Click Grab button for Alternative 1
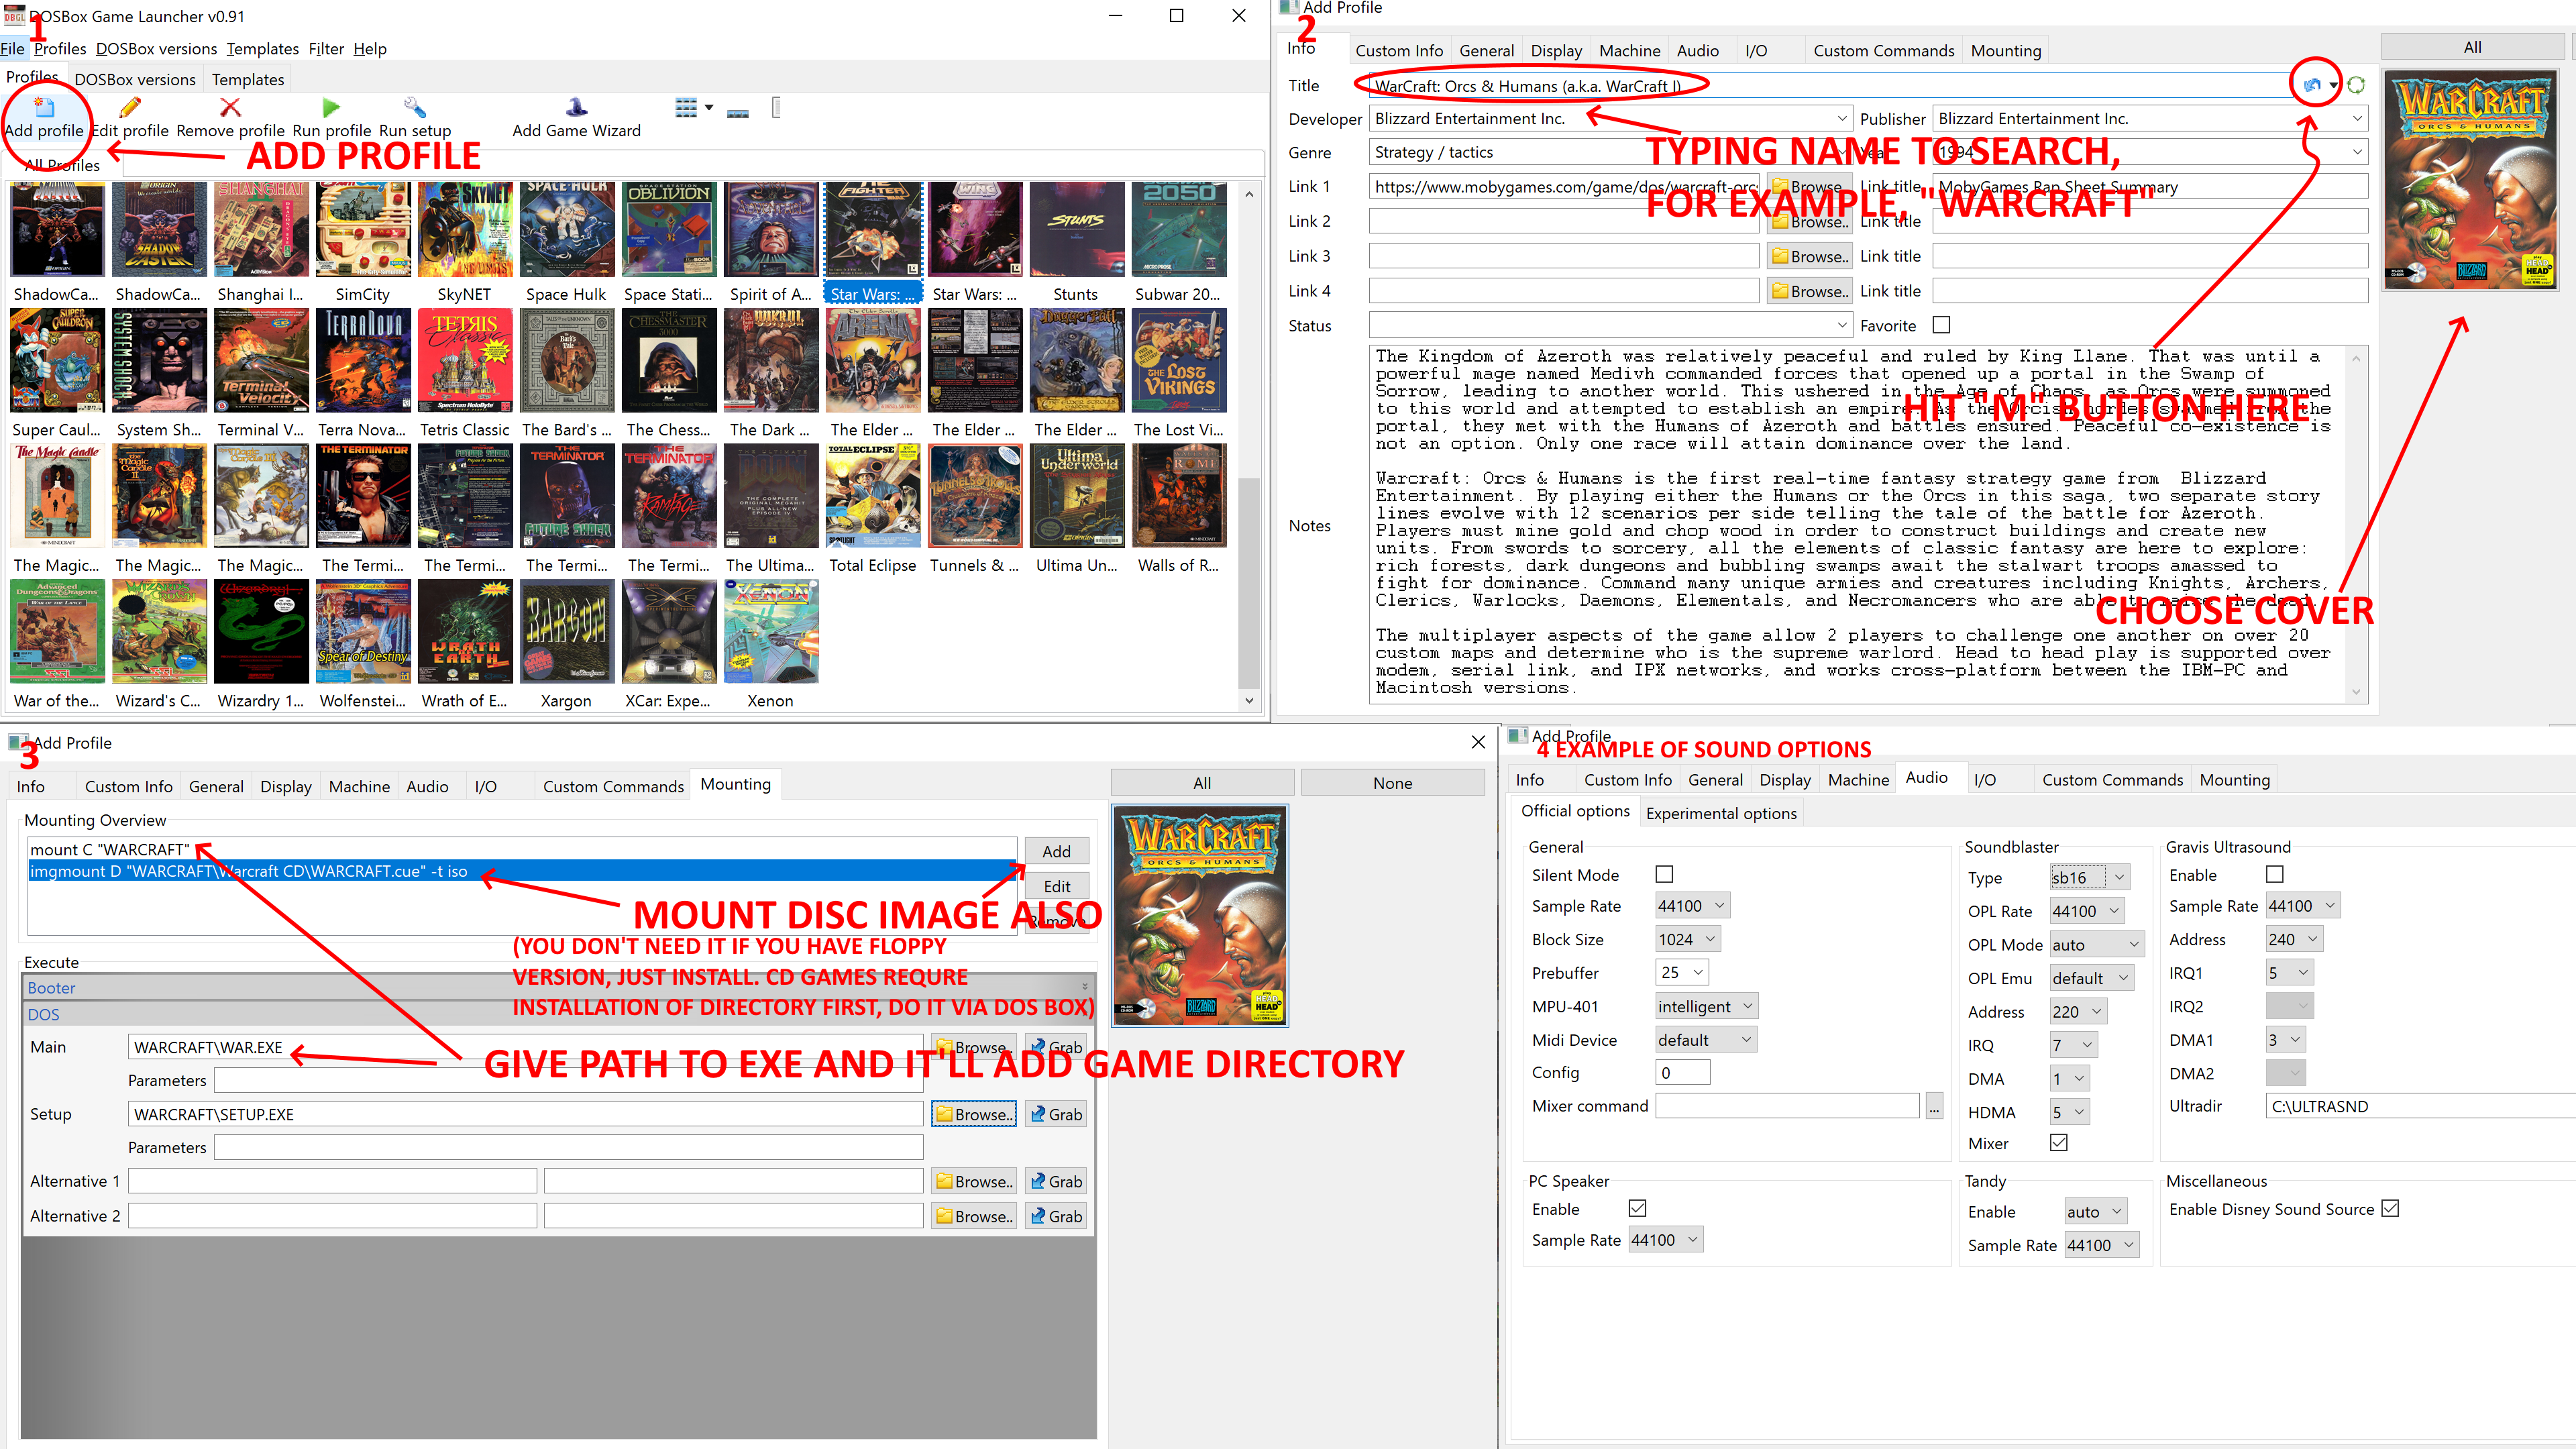This screenshot has width=2576, height=1449. tap(1056, 1181)
